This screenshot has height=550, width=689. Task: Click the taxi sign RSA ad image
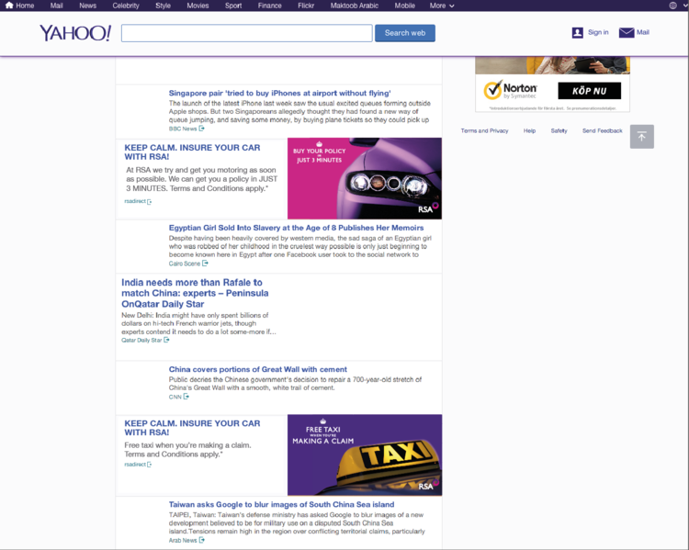(x=365, y=455)
